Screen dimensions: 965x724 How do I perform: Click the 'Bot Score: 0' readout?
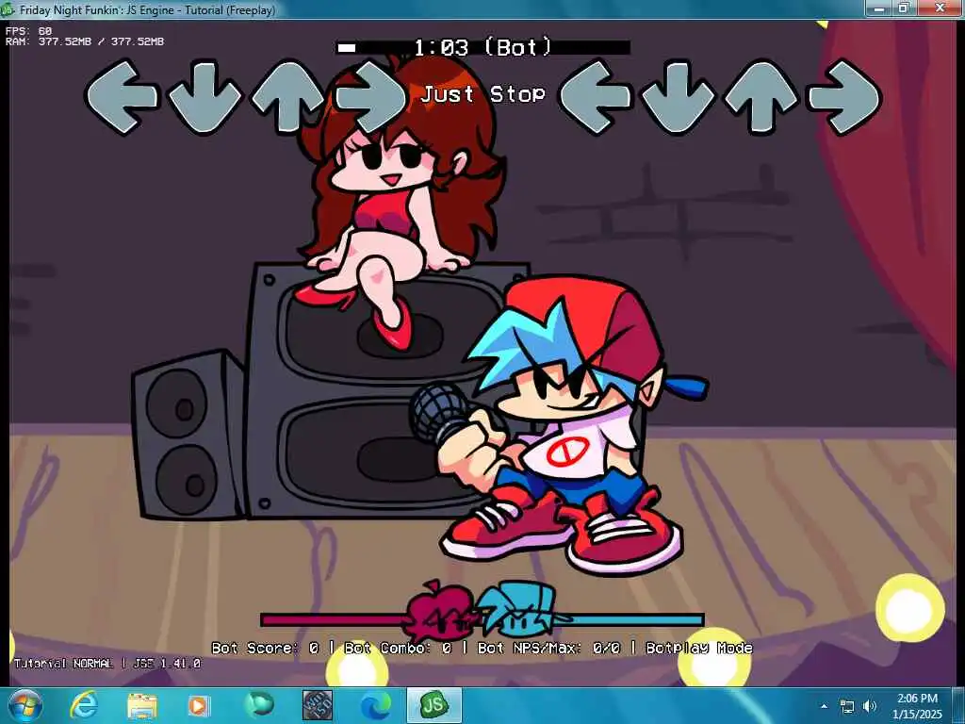(265, 648)
